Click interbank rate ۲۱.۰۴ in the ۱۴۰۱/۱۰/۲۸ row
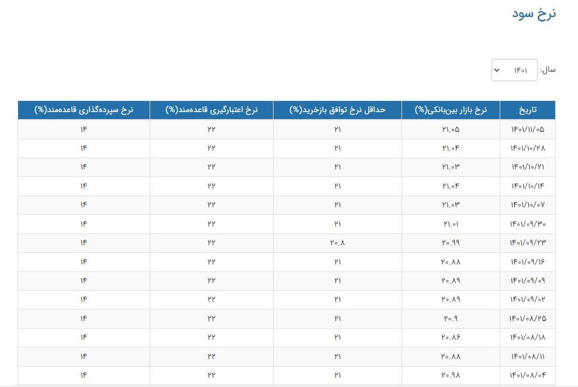This screenshot has width=578, height=387. pyautogui.click(x=451, y=148)
